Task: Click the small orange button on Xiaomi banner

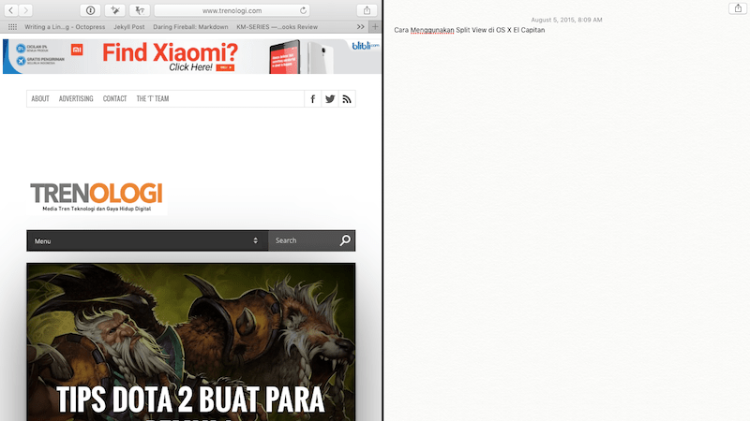Action: (x=225, y=67)
